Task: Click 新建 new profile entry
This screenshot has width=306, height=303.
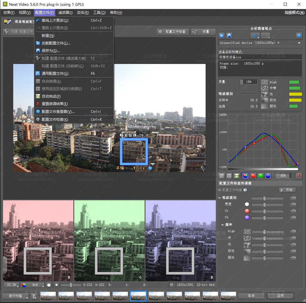Action: click(x=74, y=35)
